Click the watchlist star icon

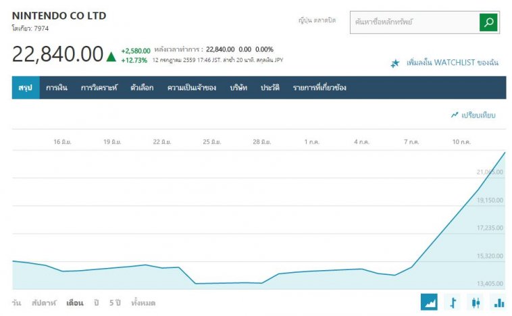point(395,63)
